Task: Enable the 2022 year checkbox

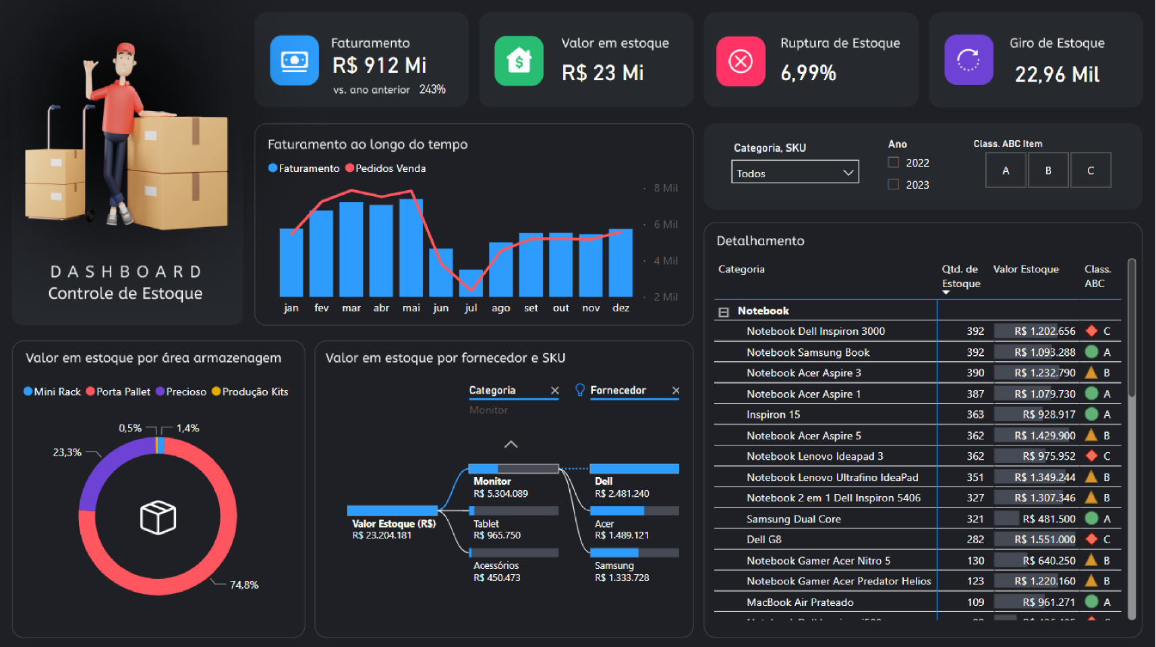Action: click(894, 162)
